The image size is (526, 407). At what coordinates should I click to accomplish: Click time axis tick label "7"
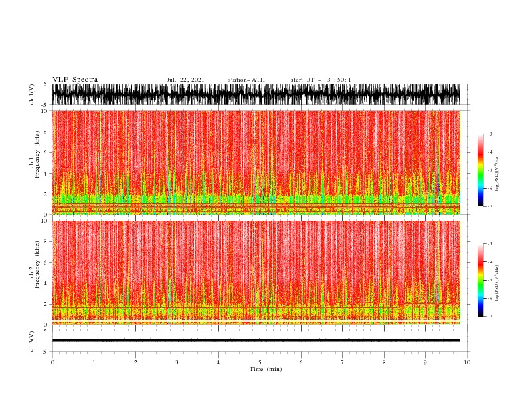point(343,362)
